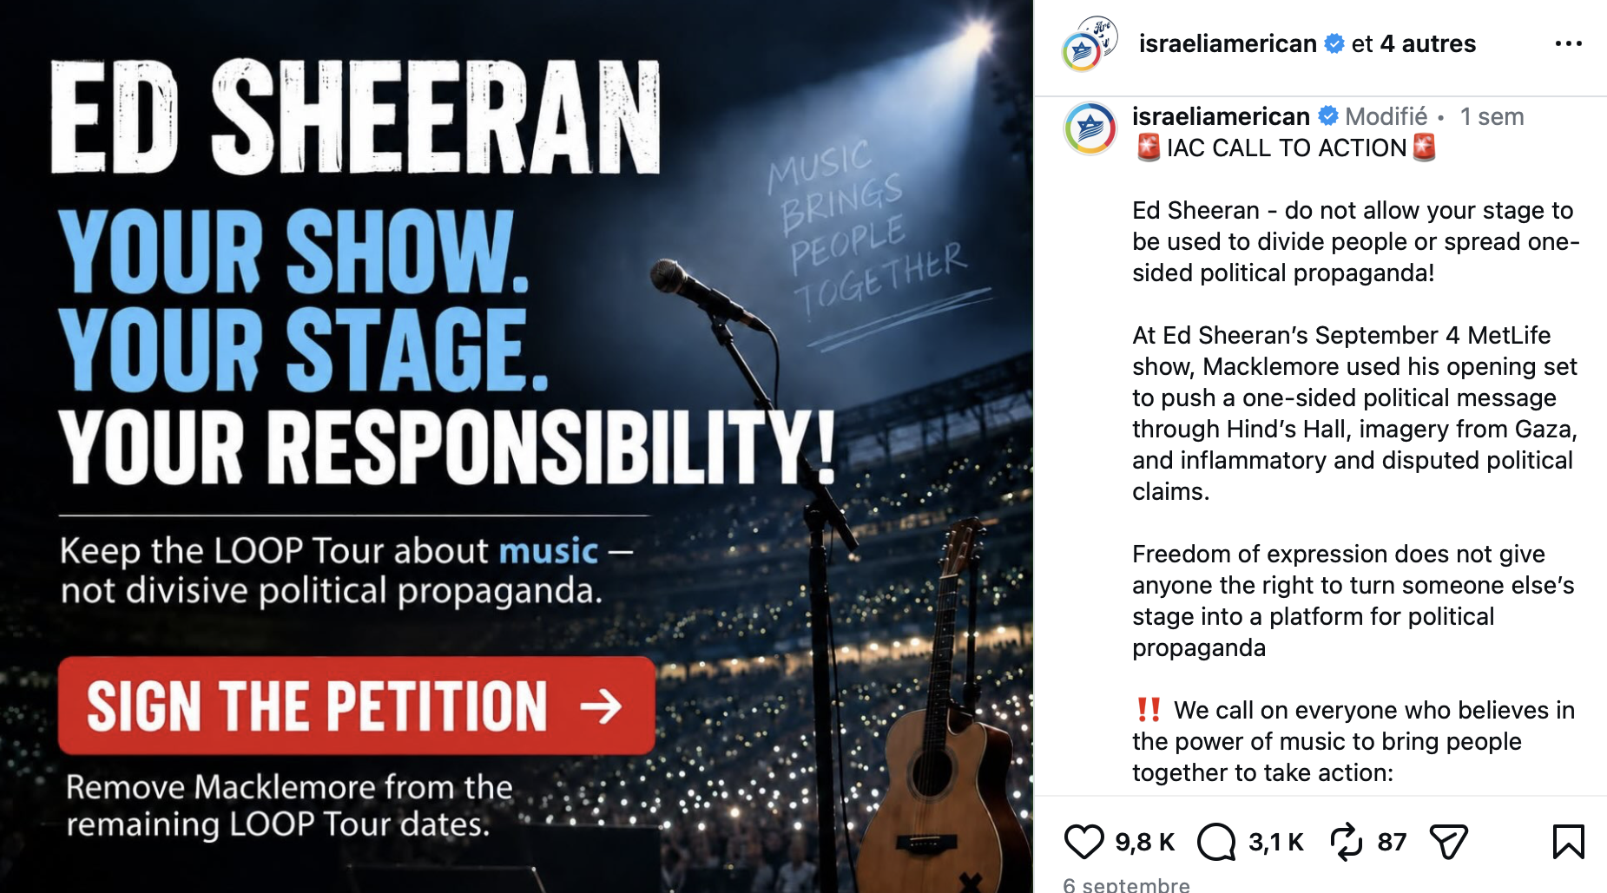The image size is (1607, 893).
Task: Click the Ed Sheeran headline in image
Action: (356, 117)
